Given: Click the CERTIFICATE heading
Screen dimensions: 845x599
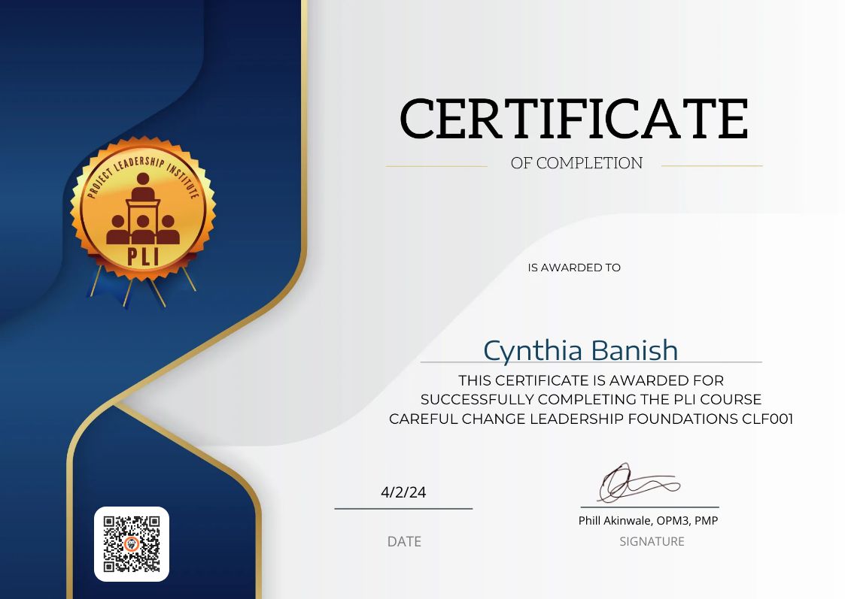Looking at the screenshot, I should point(575,117).
